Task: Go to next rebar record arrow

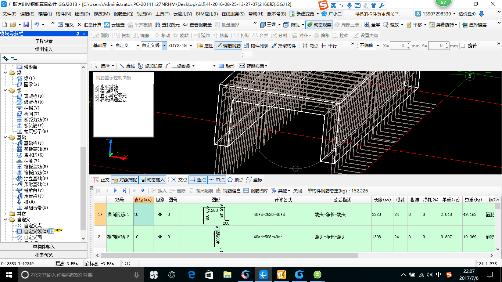Action: tap(115, 191)
